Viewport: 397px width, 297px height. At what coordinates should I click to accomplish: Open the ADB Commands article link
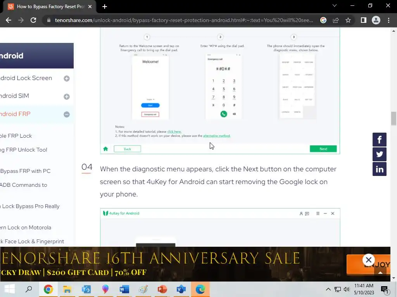coord(24,185)
